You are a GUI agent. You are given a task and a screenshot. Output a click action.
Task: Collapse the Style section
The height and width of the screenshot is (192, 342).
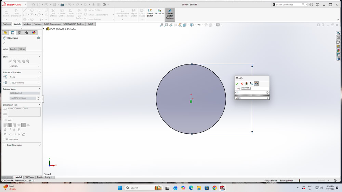tap(39, 57)
